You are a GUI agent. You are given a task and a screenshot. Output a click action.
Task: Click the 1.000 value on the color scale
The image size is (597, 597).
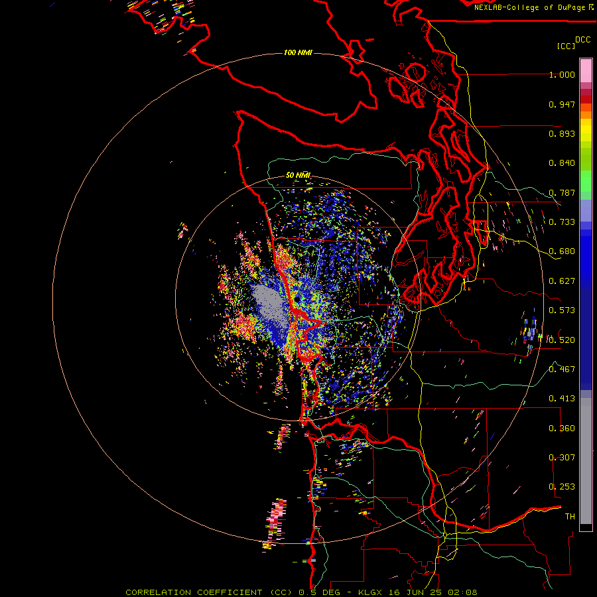(x=562, y=75)
